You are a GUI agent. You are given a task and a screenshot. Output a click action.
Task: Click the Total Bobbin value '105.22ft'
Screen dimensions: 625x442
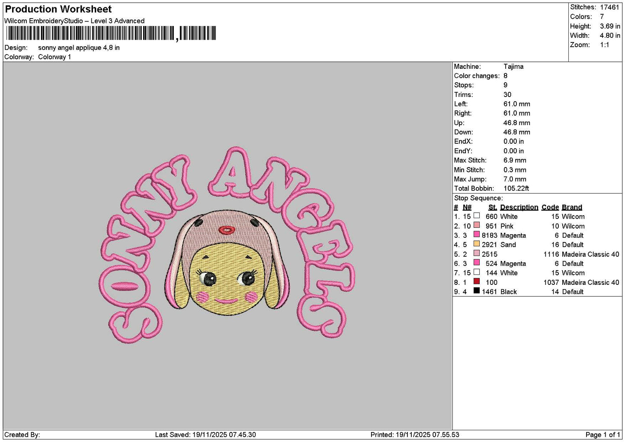(516, 188)
